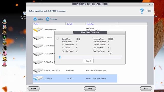Image resolution: width=164 pixels, height=92 pixels.
Task: Click the Elapsed Time value 0:0:53
Action: 78,39
